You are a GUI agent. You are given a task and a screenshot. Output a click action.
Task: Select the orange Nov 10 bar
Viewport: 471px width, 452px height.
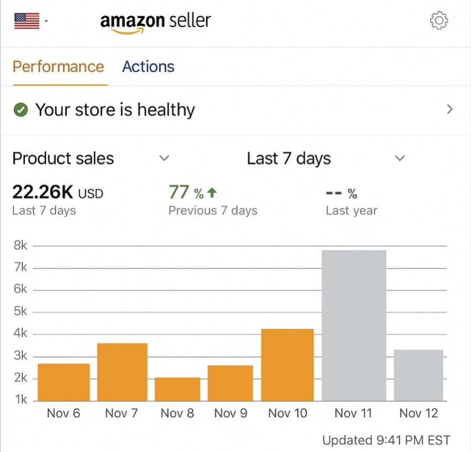(x=287, y=364)
